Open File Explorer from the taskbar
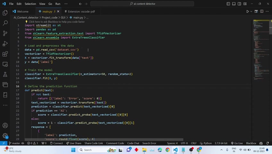The height and width of the screenshot is (154, 272). 144,150
